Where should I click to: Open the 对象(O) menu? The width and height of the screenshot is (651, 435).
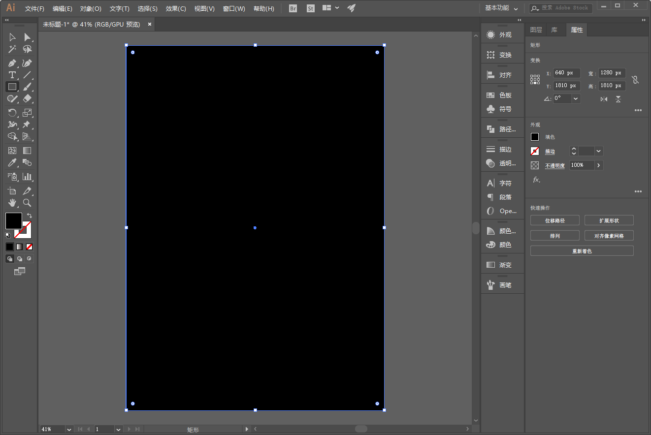click(x=91, y=9)
